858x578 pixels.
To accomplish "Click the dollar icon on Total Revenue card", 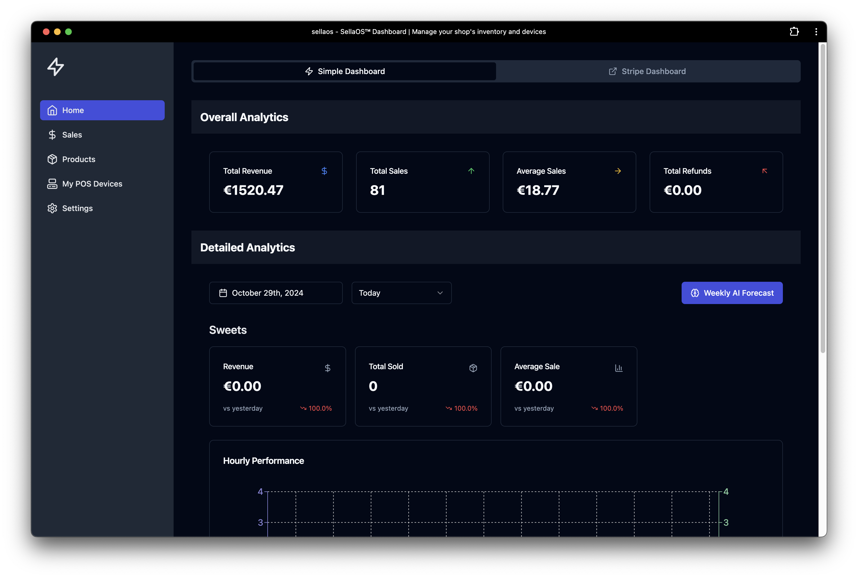I will [x=324, y=171].
